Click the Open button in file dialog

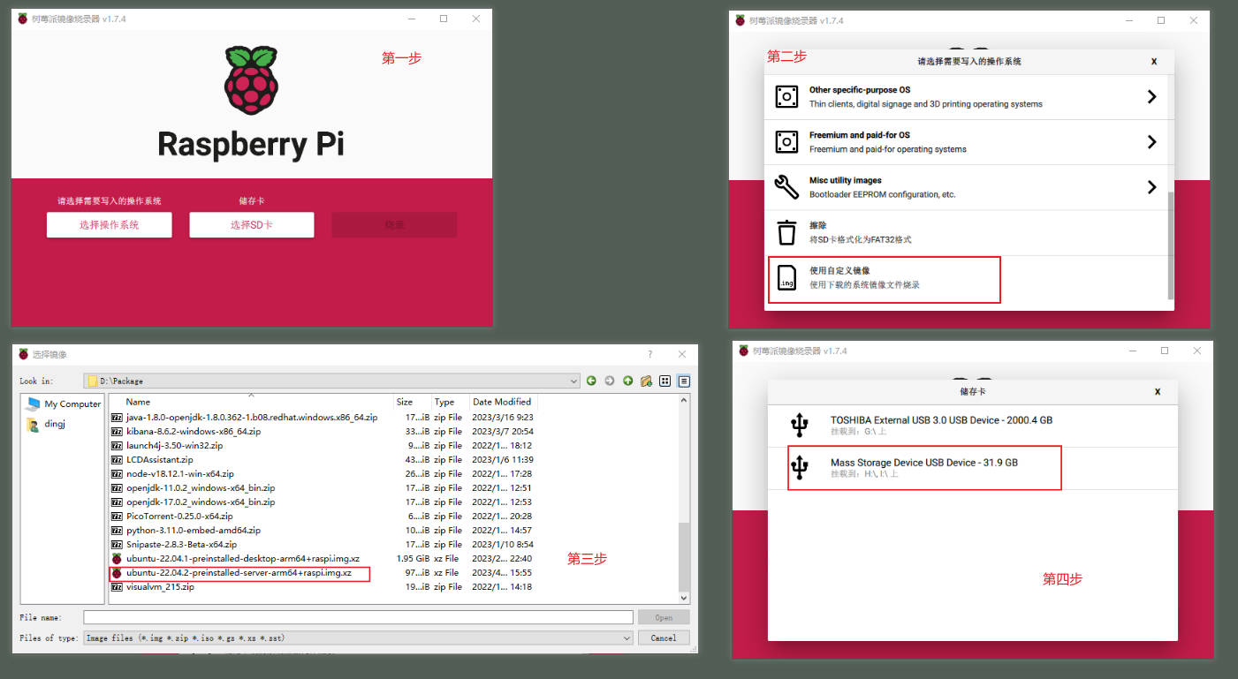[664, 618]
